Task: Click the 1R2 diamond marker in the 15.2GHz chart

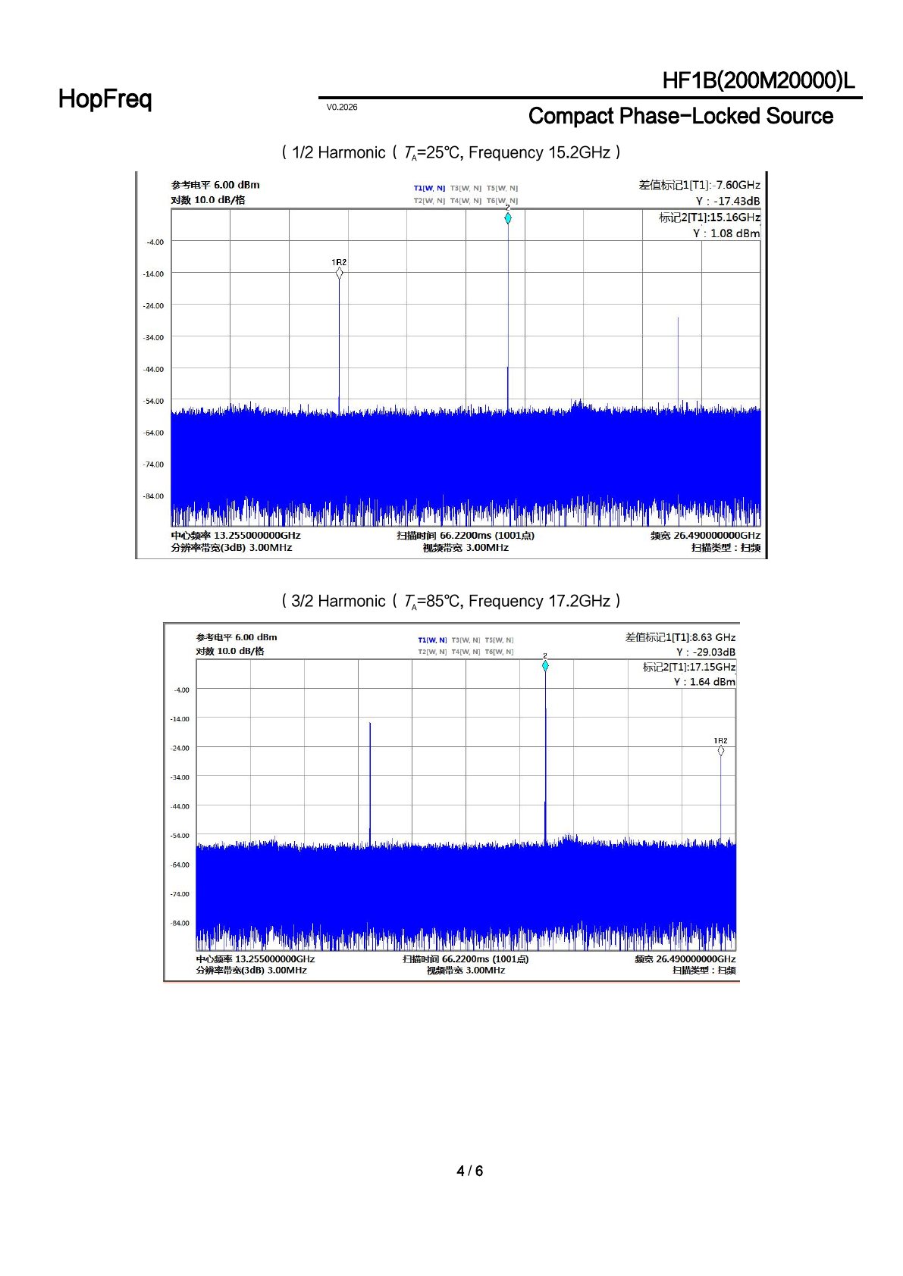Action: coord(339,273)
